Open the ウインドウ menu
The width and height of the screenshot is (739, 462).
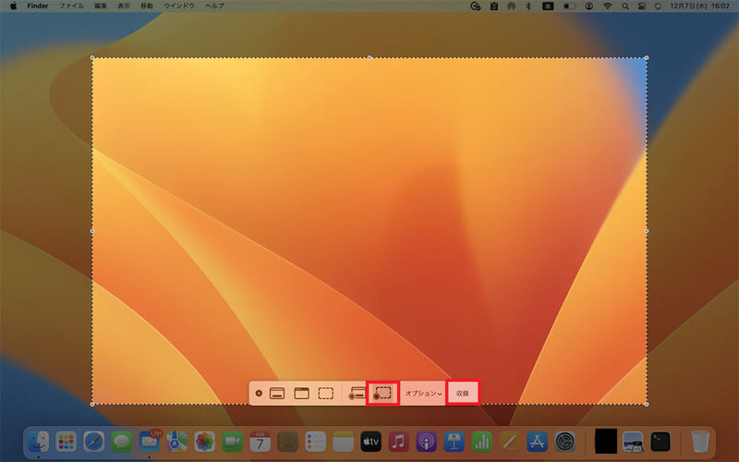(x=179, y=6)
